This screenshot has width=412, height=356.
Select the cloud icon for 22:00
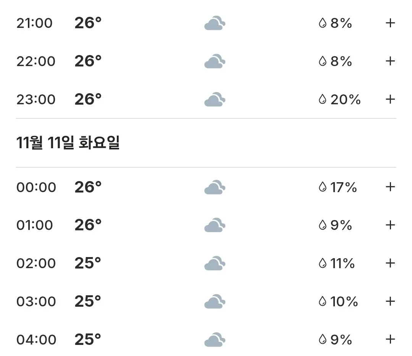(215, 61)
